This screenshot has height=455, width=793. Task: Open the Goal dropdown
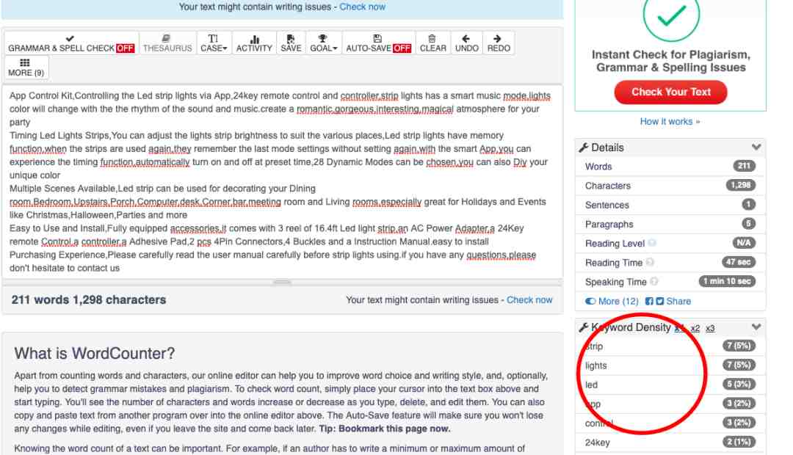[324, 43]
